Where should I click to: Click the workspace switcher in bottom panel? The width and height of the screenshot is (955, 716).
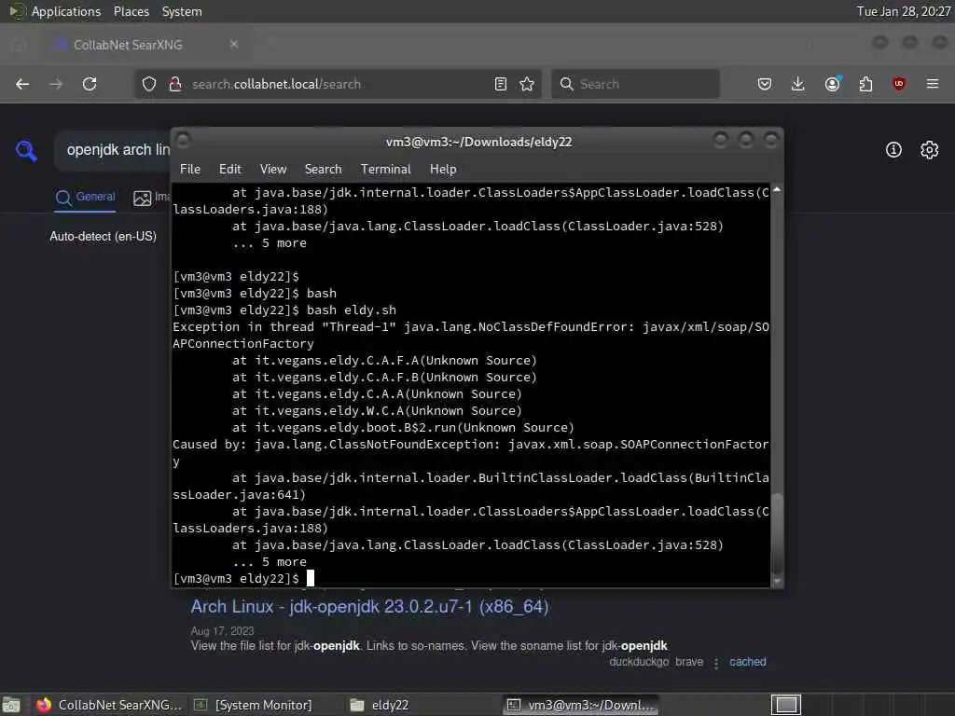(786, 705)
